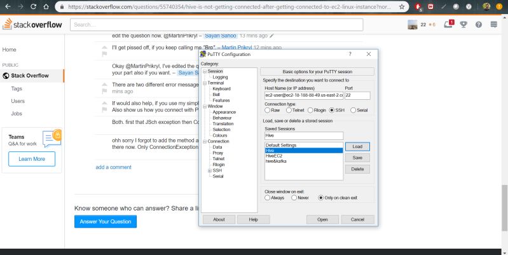The width and height of the screenshot is (508, 255).
Task: Open the red hand blocker extension icon
Action: (418, 6)
